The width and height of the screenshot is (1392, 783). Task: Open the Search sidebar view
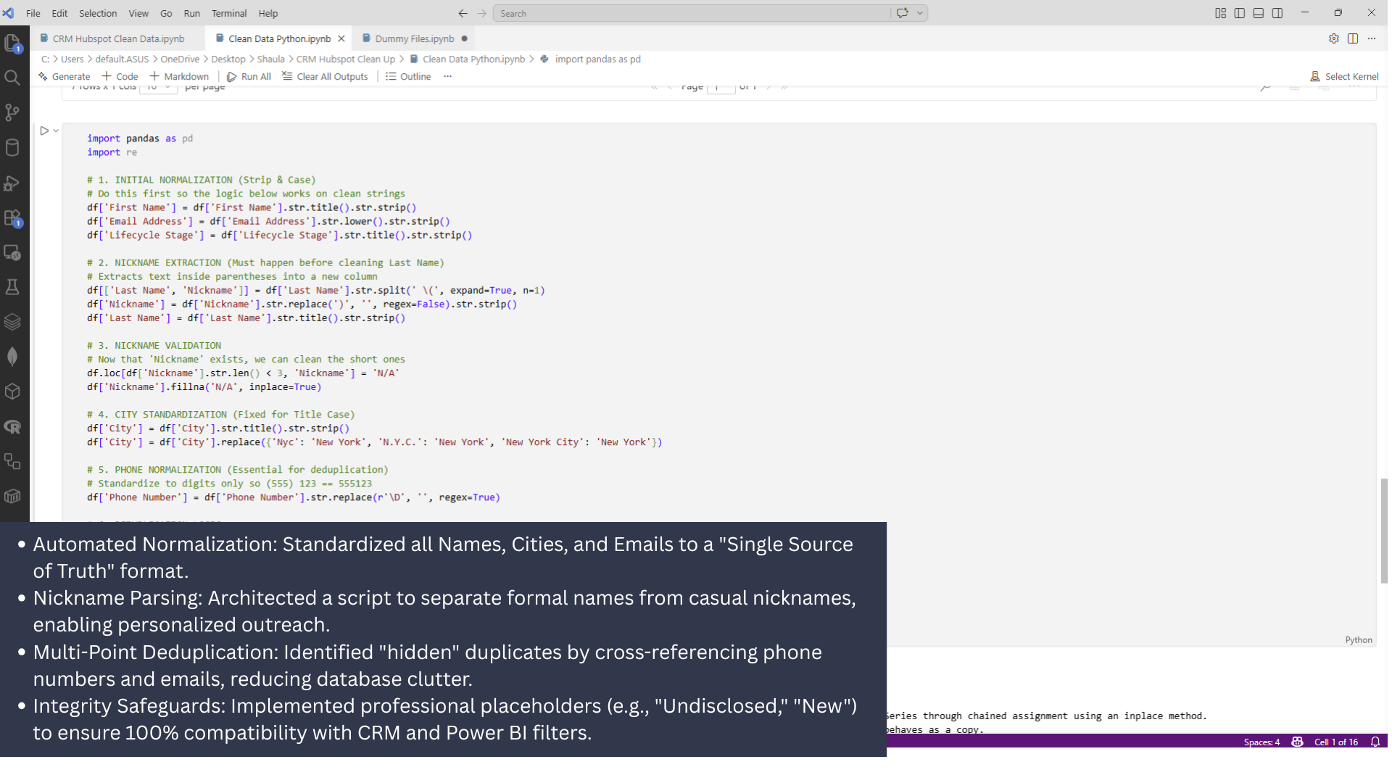pyautogui.click(x=12, y=78)
